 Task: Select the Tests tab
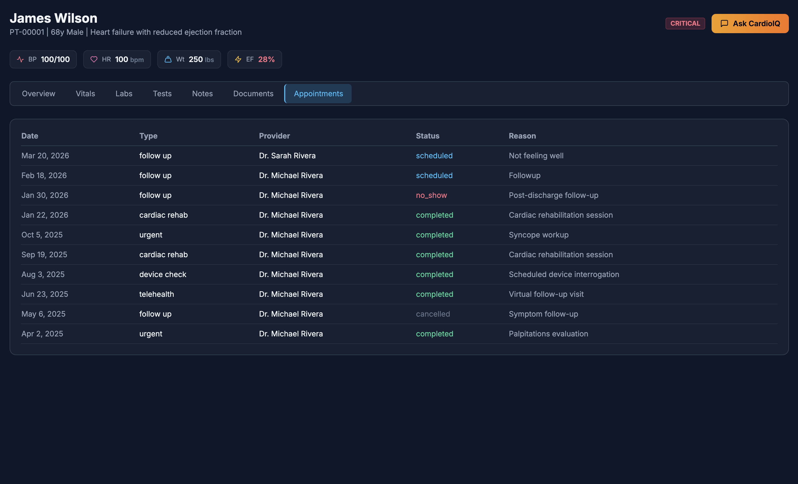coord(162,94)
